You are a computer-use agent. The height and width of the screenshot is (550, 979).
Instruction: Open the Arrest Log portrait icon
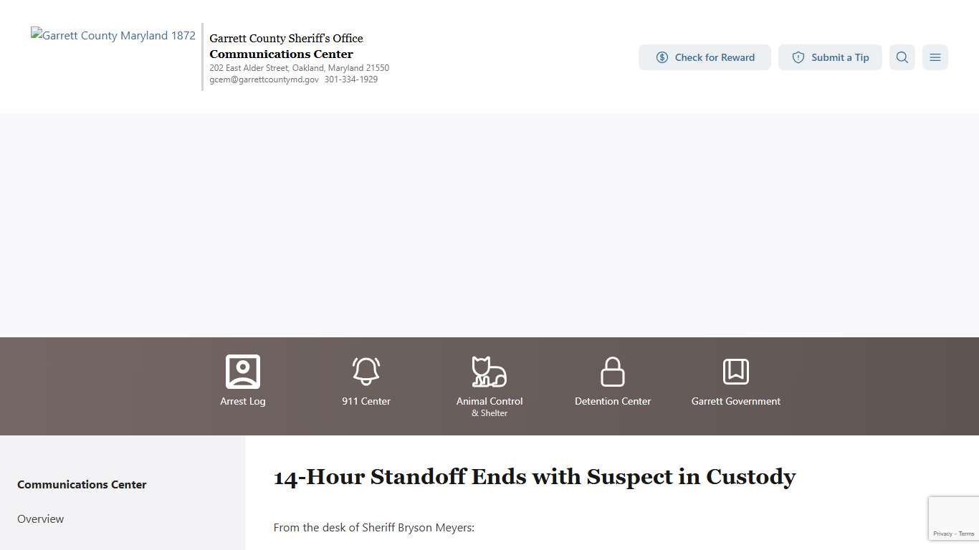pos(242,372)
